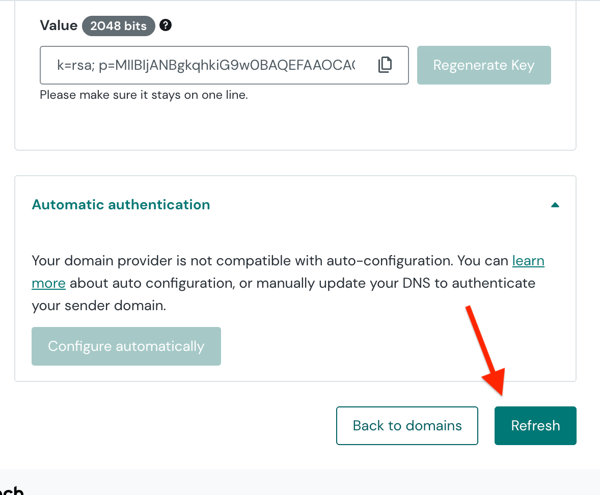Click the partial bold text at bottom-left

pos(12,489)
